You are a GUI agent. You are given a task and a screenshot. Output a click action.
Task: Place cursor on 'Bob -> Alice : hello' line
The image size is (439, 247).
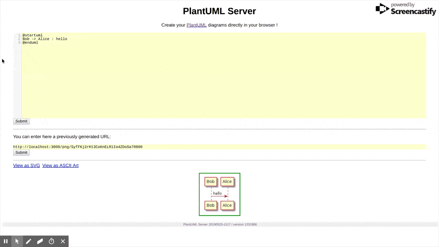[x=45, y=39]
